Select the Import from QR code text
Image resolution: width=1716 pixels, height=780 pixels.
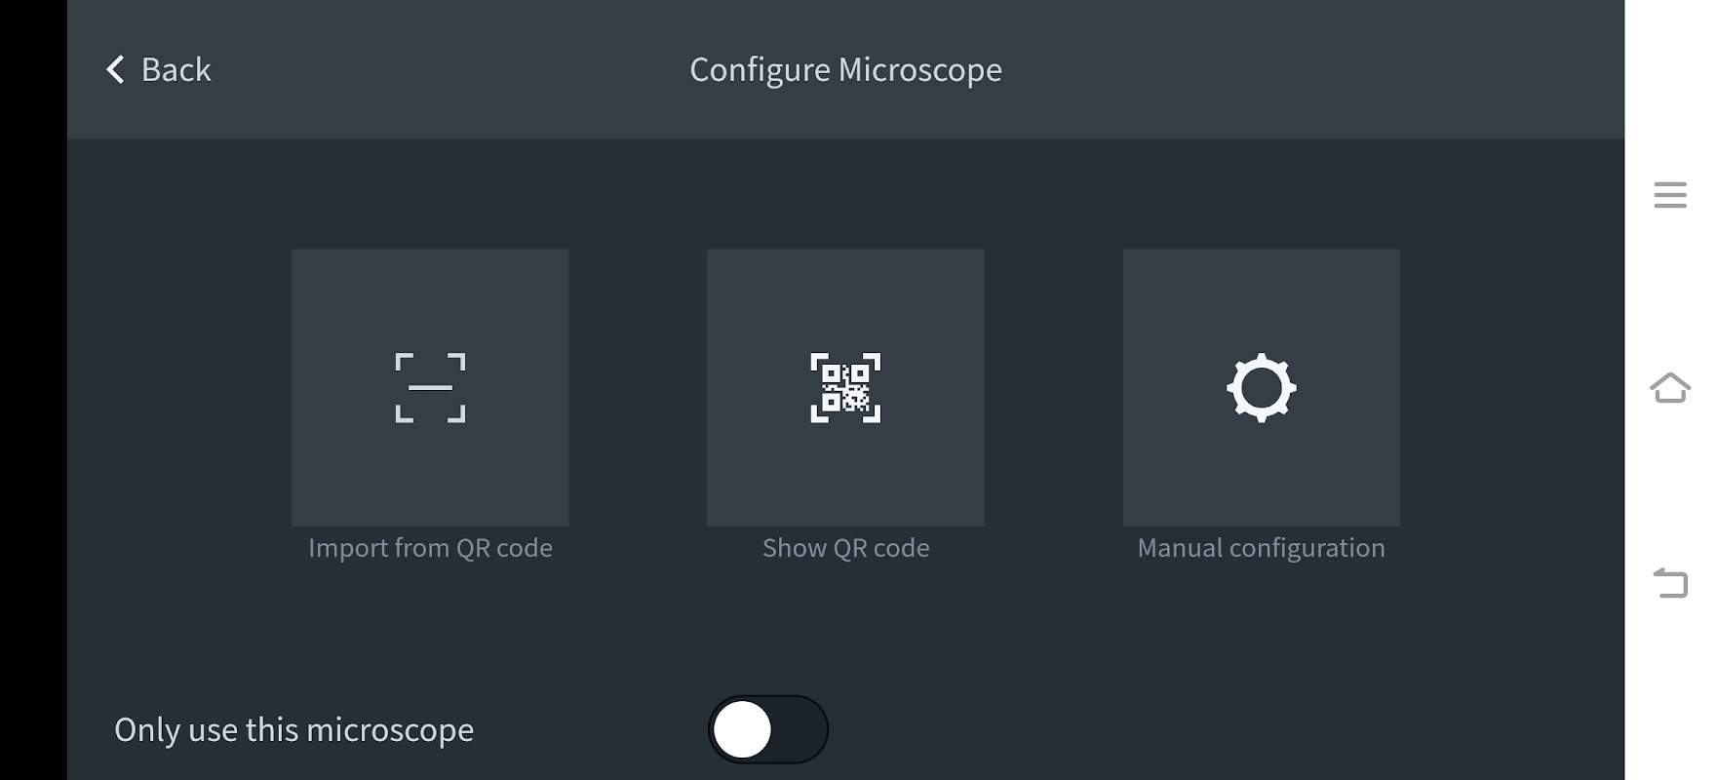[430, 548]
